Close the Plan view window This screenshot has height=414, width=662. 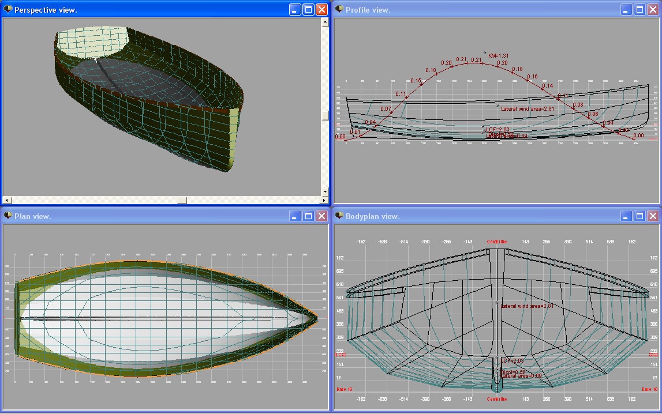[x=321, y=216]
